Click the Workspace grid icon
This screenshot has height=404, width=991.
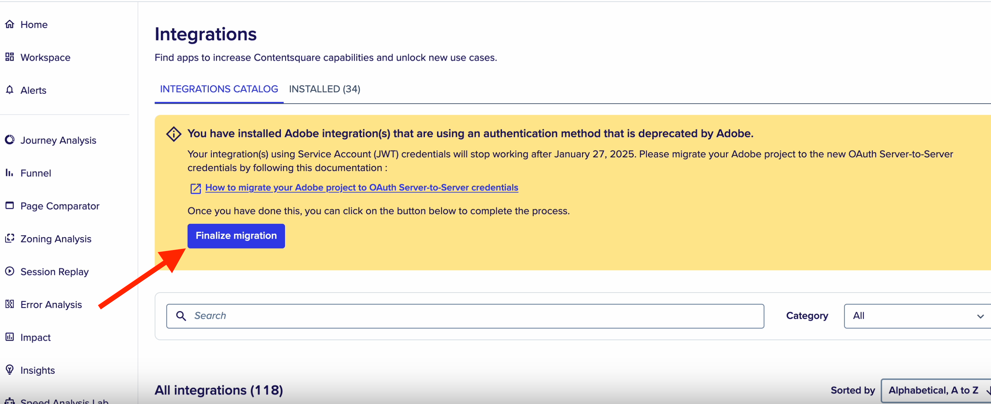point(10,57)
